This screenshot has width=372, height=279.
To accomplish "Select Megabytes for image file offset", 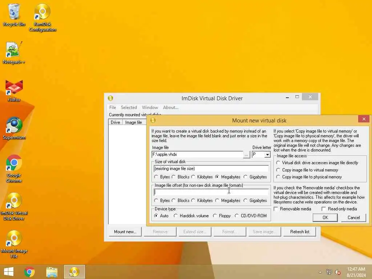I will (228, 201).
